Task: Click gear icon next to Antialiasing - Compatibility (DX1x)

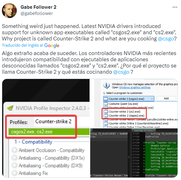Action: click(14, 158)
